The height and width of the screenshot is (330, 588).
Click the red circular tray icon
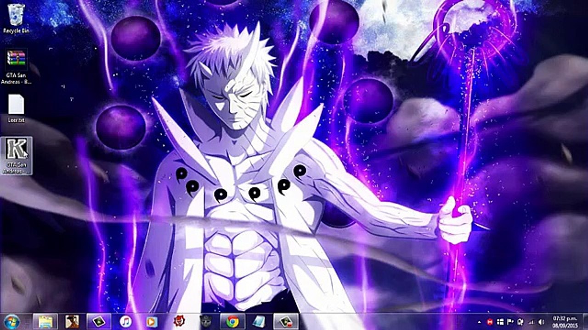click(x=490, y=322)
